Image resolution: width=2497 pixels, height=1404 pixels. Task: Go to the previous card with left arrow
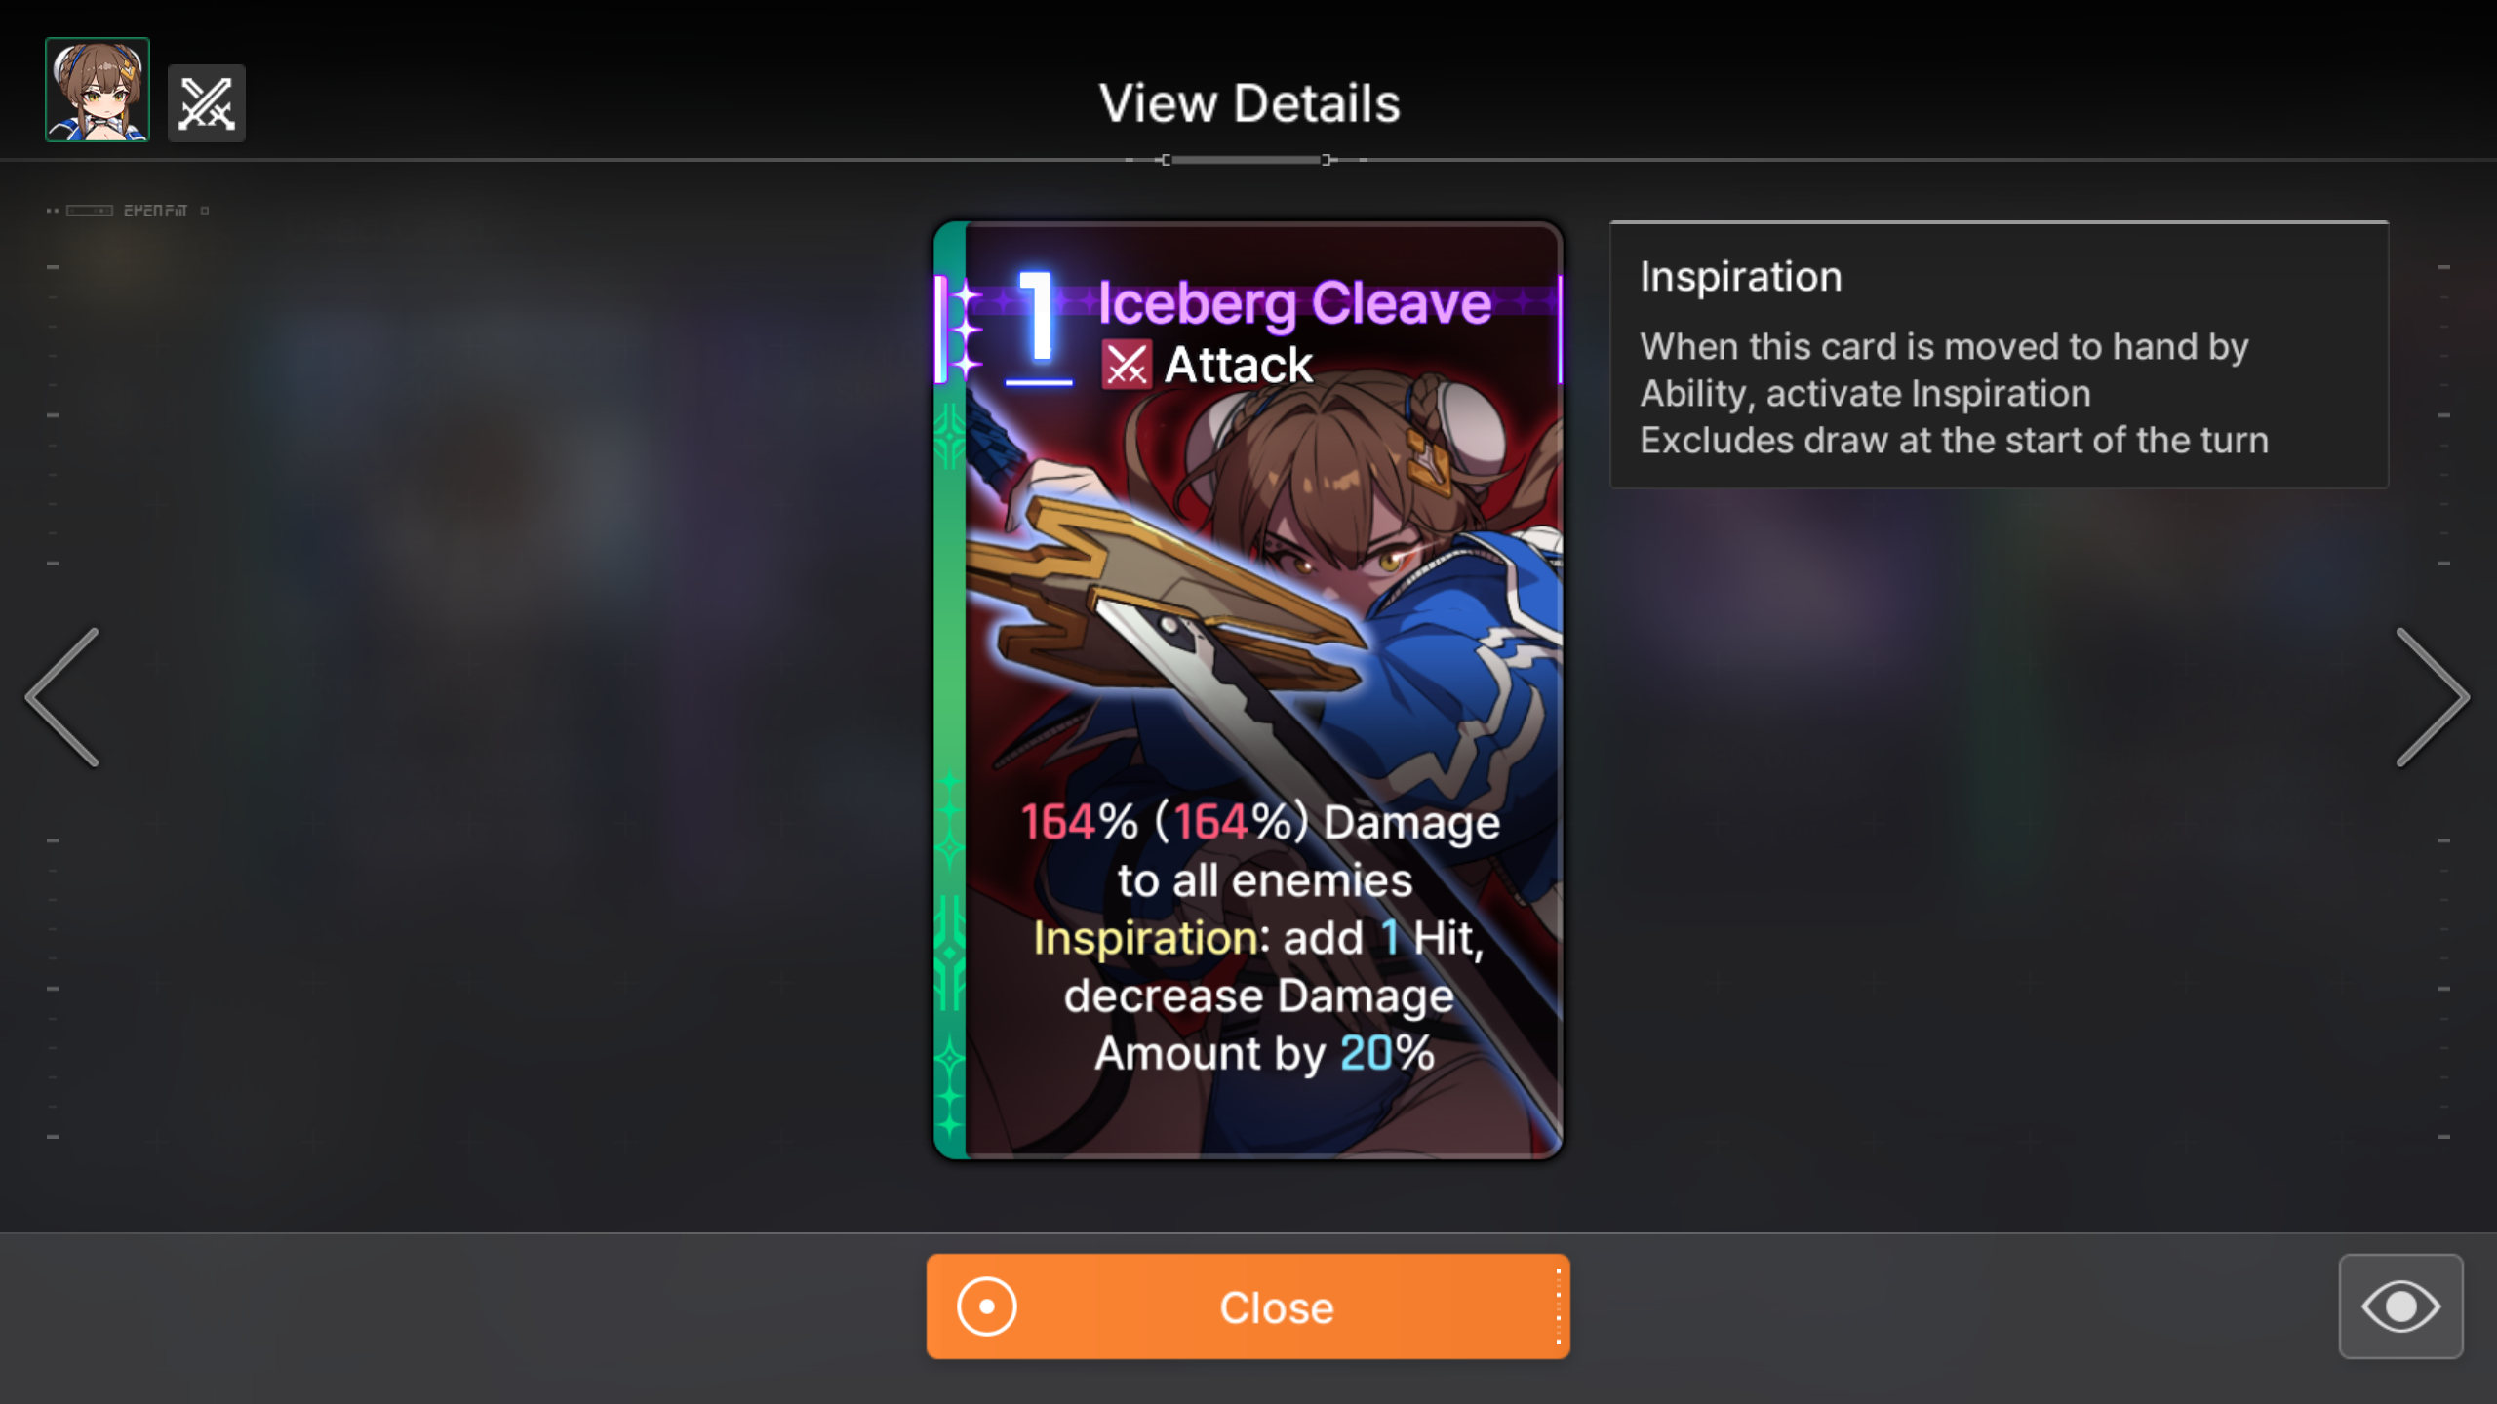coord(62,696)
